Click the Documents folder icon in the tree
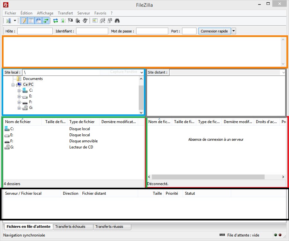The width and height of the screenshot is (289, 241). tap(19, 79)
